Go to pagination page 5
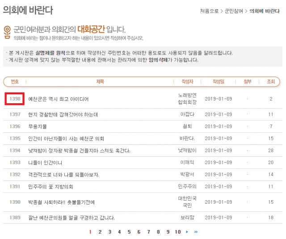 (x=129, y=232)
